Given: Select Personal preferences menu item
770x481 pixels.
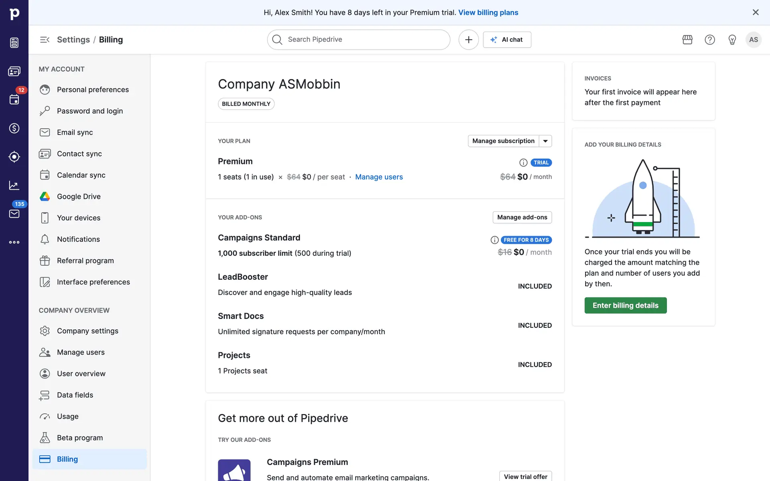Looking at the screenshot, I should pyautogui.click(x=93, y=90).
